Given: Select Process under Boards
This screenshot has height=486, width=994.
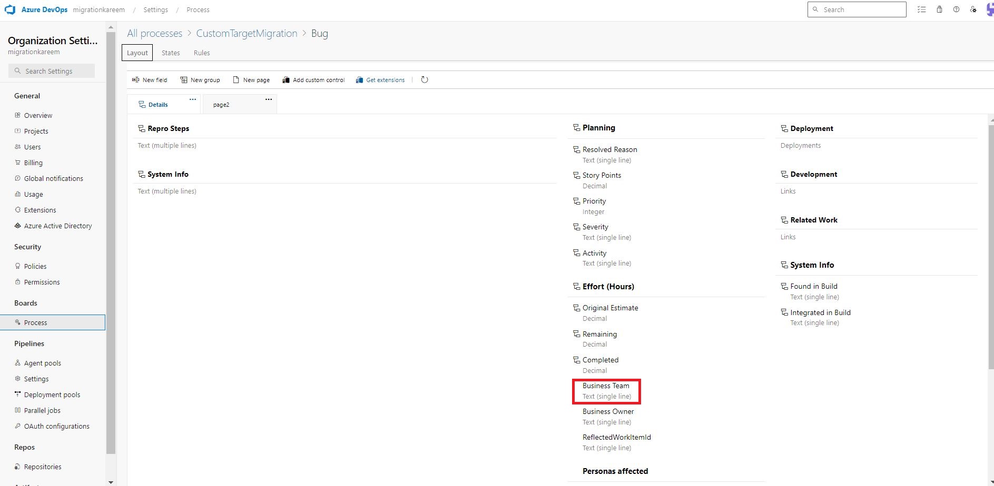Looking at the screenshot, I should point(35,322).
